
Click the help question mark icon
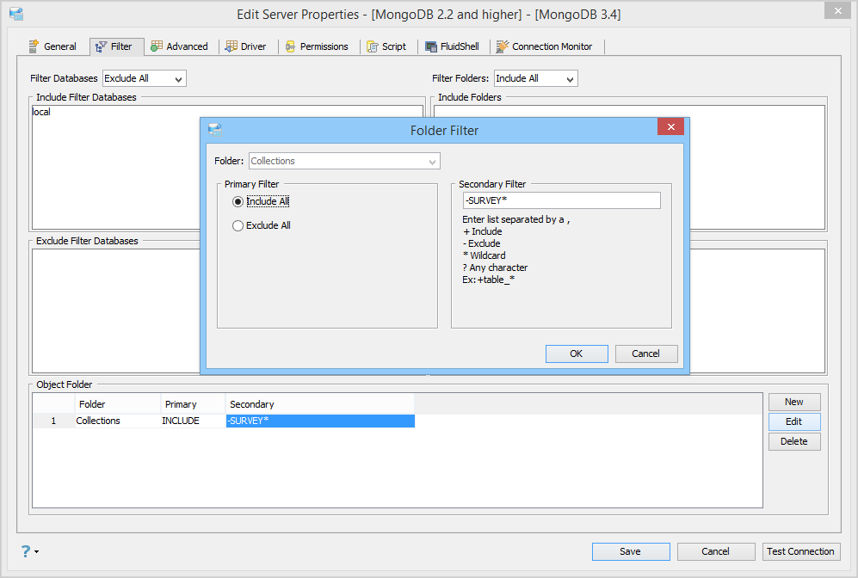point(26,551)
